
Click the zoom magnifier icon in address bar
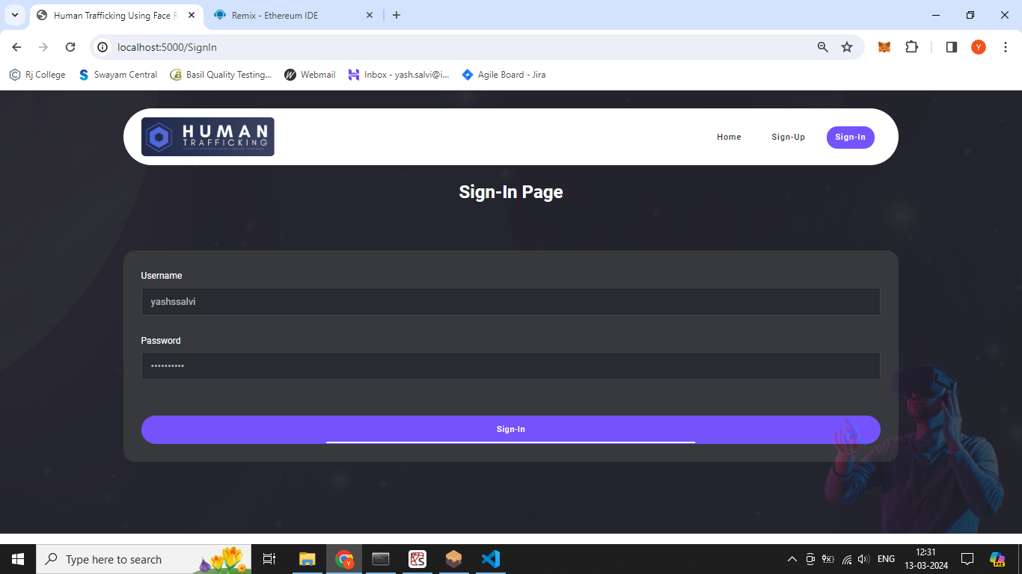click(x=823, y=47)
